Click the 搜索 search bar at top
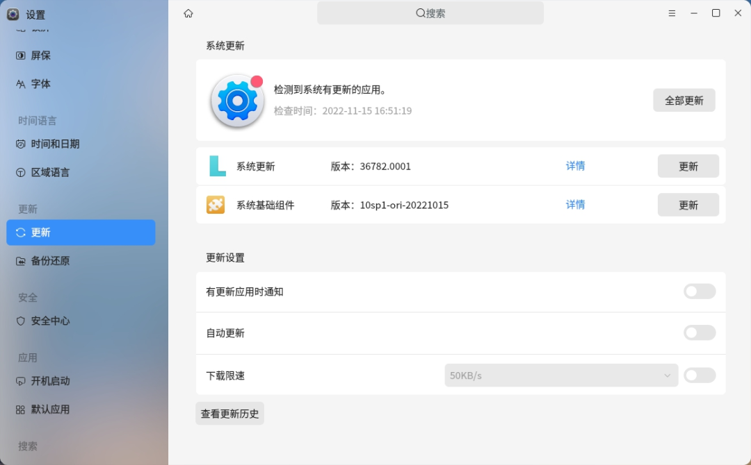The height and width of the screenshot is (465, 751). pyautogui.click(x=430, y=12)
